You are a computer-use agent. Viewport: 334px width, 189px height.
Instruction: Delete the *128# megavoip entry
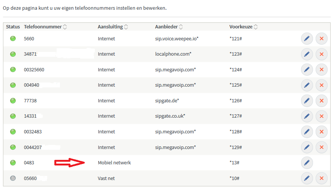click(321, 132)
